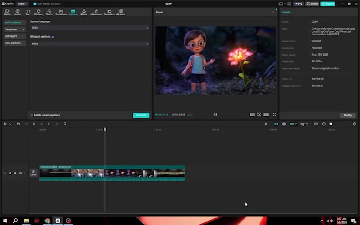
Task: Click the Generate captions button
Action: (x=141, y=115)
